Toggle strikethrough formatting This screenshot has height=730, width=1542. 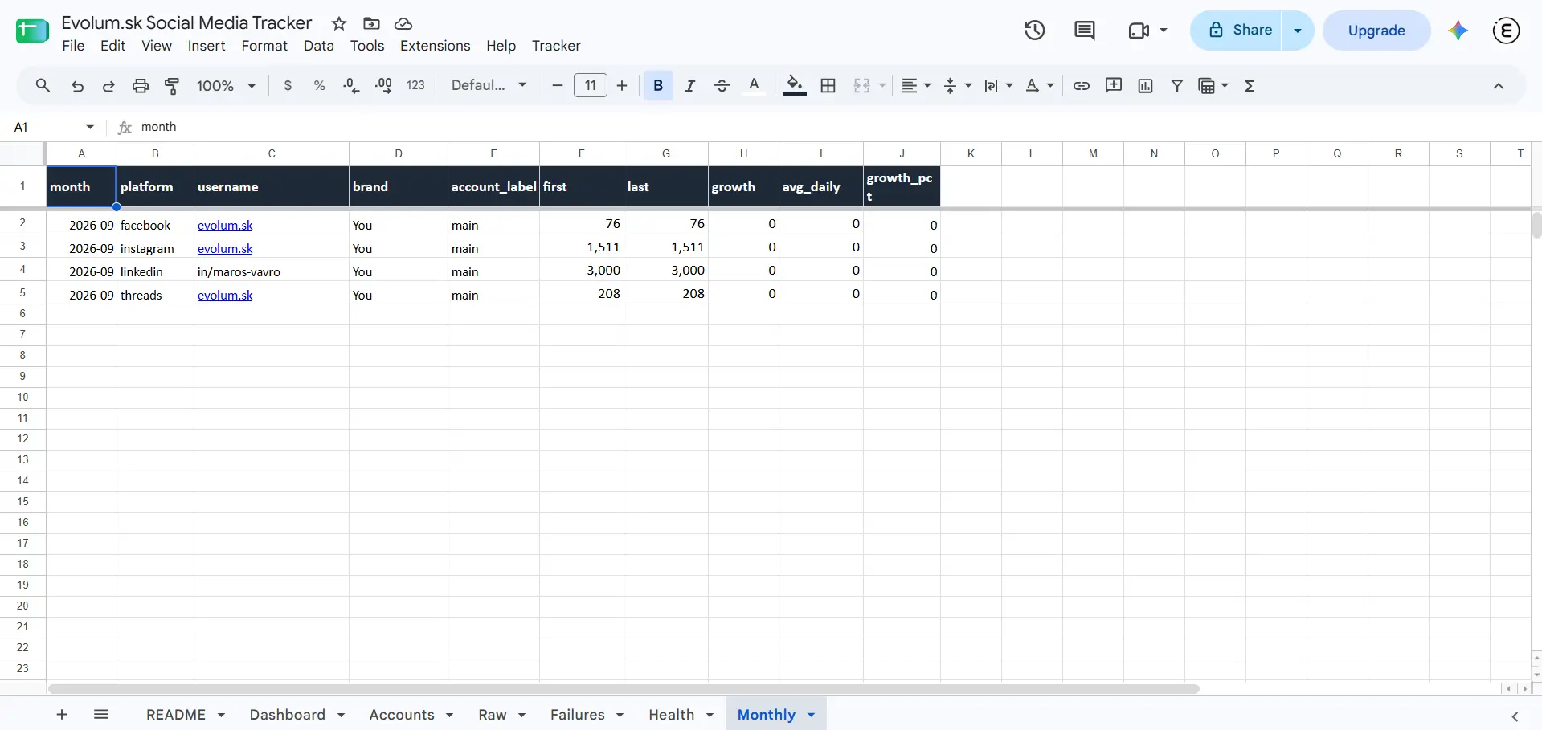(x=722, y=86)
